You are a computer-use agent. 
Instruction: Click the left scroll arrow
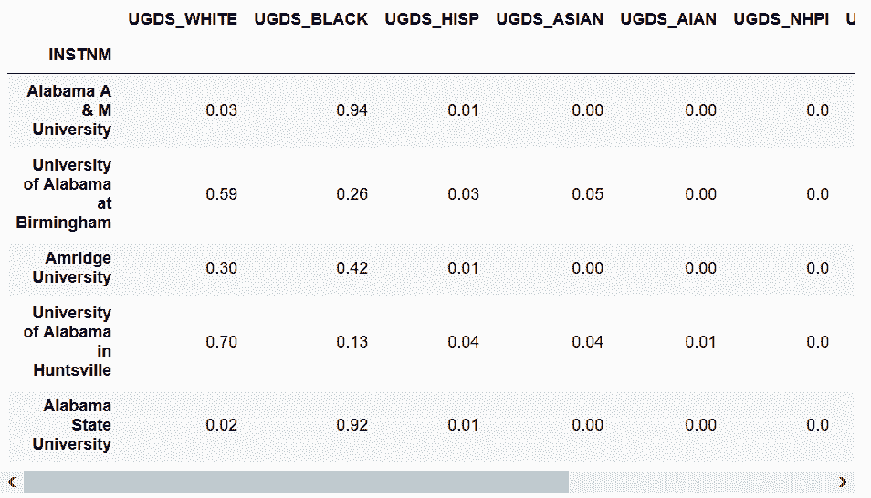[11, 482]
